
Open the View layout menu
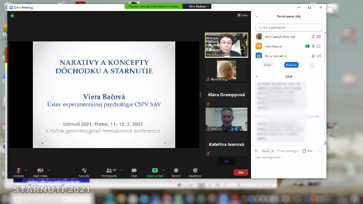[242, 15]
